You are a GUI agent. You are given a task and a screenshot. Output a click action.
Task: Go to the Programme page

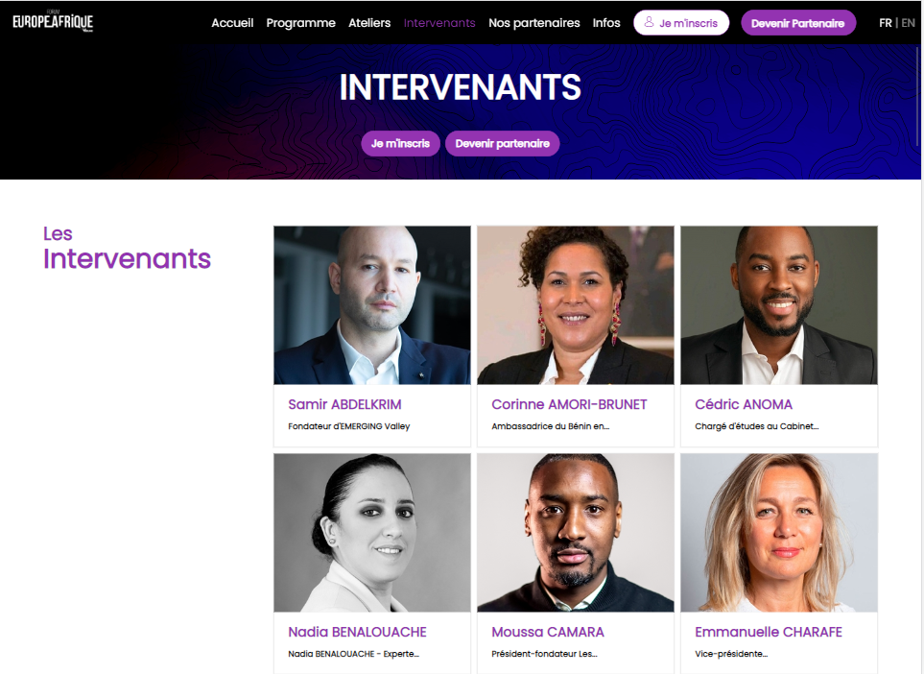[x=300, y=23]
